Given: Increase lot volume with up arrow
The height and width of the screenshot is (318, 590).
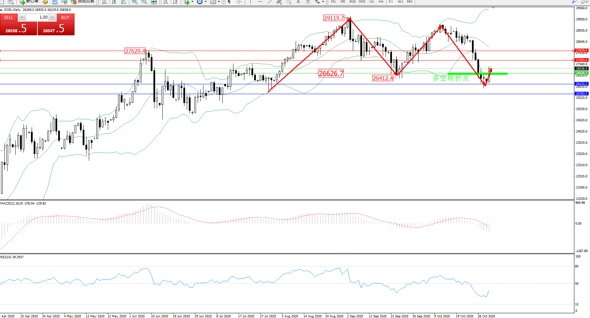Looking at the screenshot, I should tap(52, 17).
